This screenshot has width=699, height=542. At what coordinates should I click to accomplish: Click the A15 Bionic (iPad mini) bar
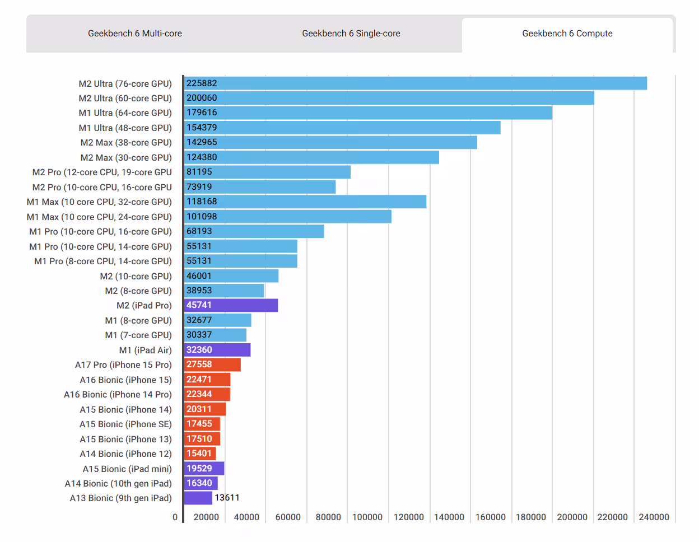pos(204,469)
